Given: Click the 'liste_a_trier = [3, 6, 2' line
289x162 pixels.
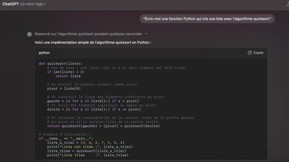Looking at the screenshot, I should click(86, 143).
